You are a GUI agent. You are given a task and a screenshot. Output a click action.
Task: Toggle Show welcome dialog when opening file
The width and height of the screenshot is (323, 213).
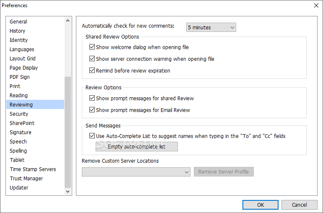92,47
